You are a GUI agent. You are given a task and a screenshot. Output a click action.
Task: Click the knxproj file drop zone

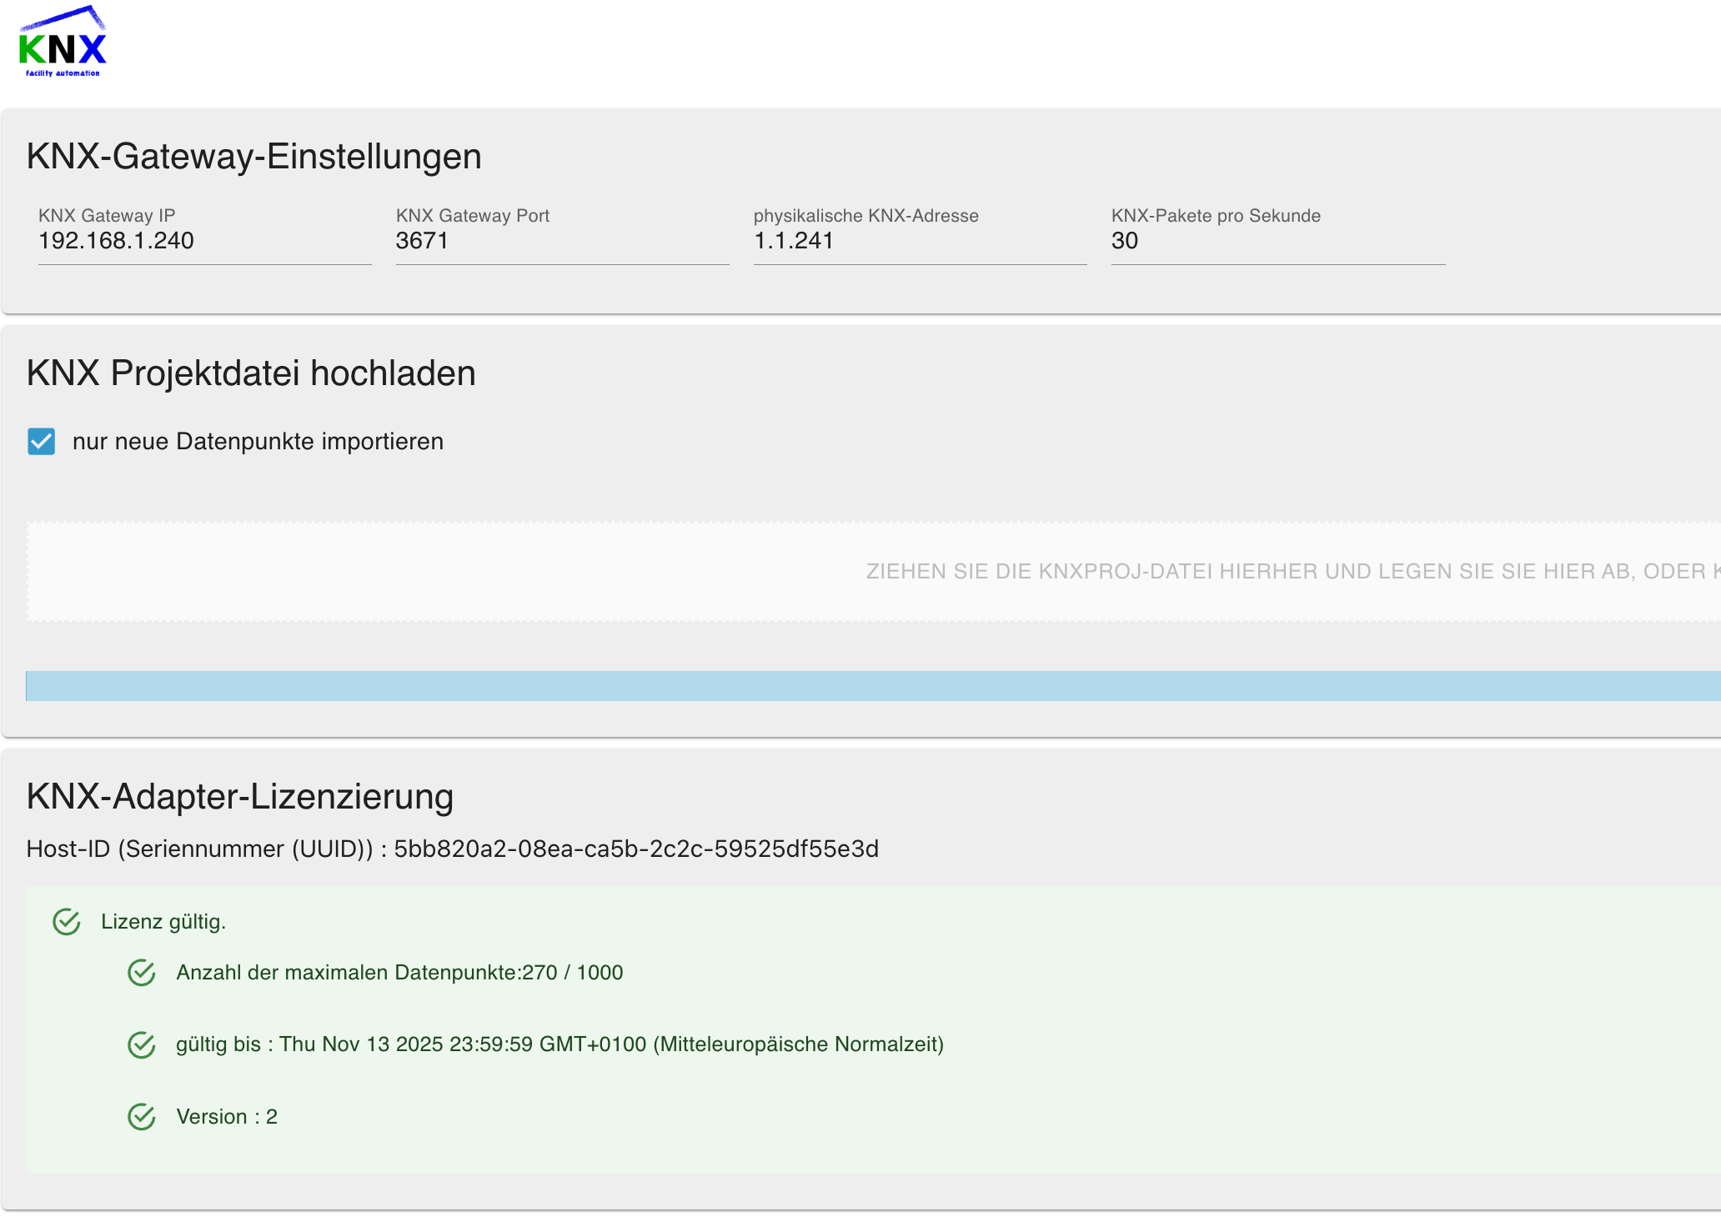click(874, 572)
